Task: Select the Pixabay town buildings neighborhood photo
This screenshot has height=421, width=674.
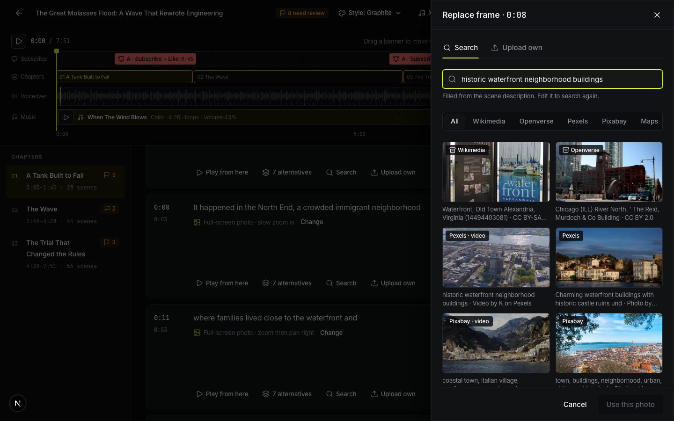Action: point(609,343)
